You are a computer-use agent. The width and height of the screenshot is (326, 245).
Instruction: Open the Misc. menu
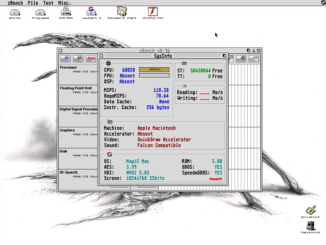pyautogui.click(x=65, y=3)
